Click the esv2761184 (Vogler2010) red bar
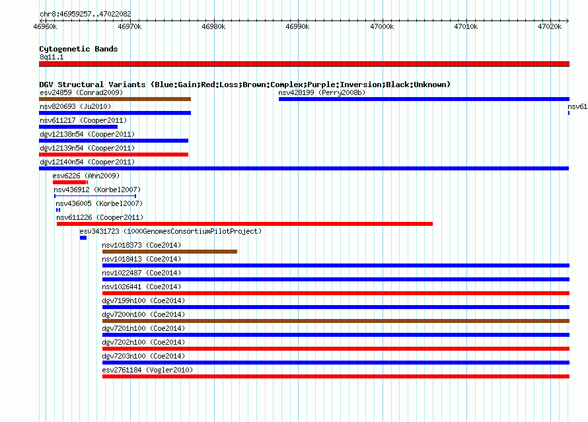The width and height of the screenshot is (588, 422). click(x=336, y=376)
